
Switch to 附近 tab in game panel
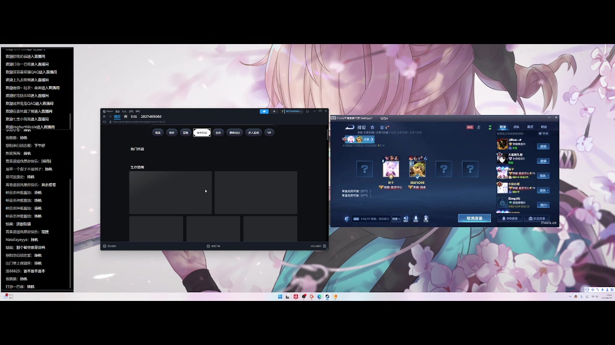pyautogui.click(x=544, y=127)
